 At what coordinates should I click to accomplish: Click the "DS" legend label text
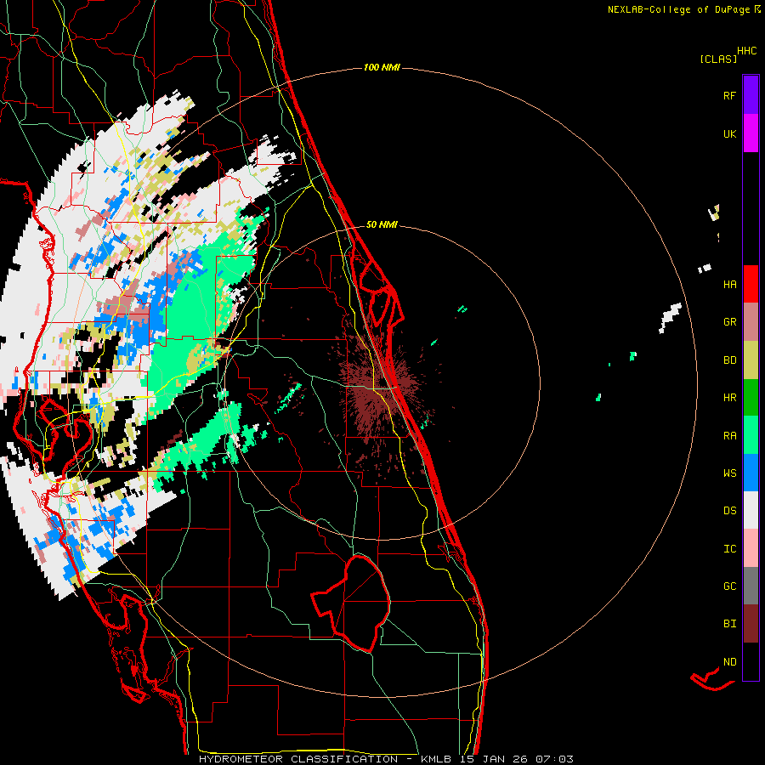729,511
